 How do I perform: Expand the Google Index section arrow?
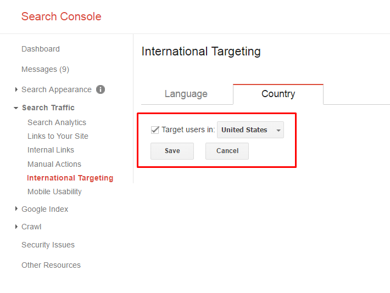[x=16, y=209]
